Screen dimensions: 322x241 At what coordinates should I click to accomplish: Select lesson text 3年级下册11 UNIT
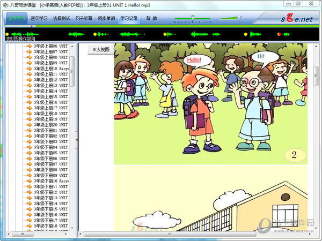tap(51, 187)
